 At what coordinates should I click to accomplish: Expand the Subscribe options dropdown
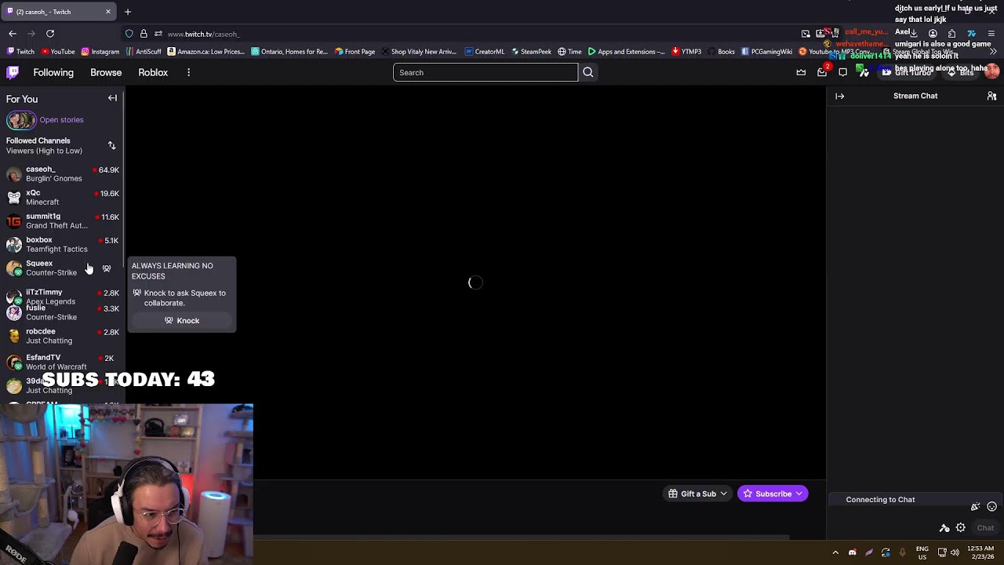(798, 494)
